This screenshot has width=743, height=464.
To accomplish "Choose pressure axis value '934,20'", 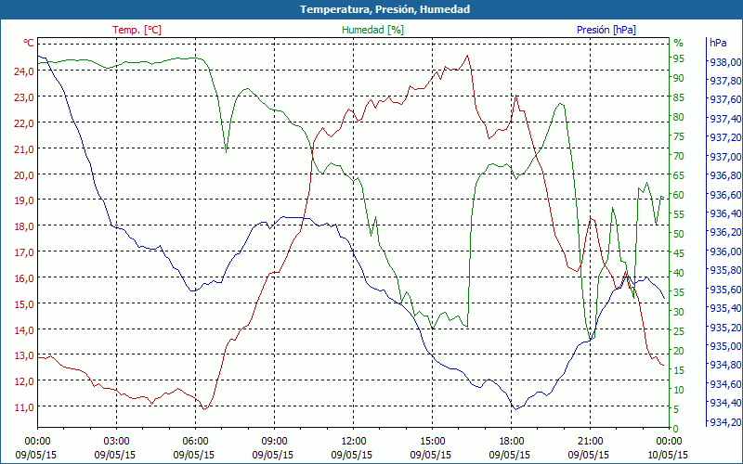I will click(725, 422).
